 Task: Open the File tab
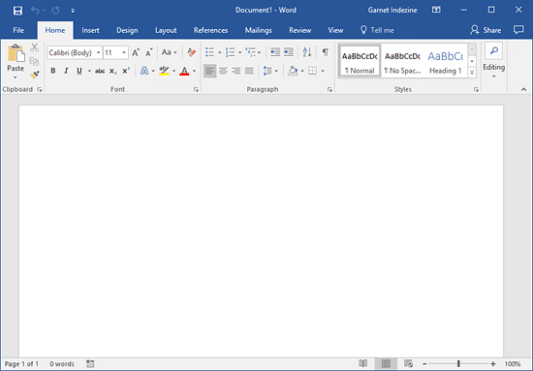(x=18, y=30)
